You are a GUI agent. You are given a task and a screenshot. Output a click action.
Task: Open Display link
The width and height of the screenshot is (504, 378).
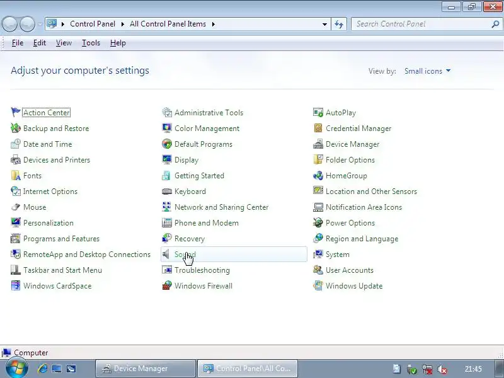point(186,160)
